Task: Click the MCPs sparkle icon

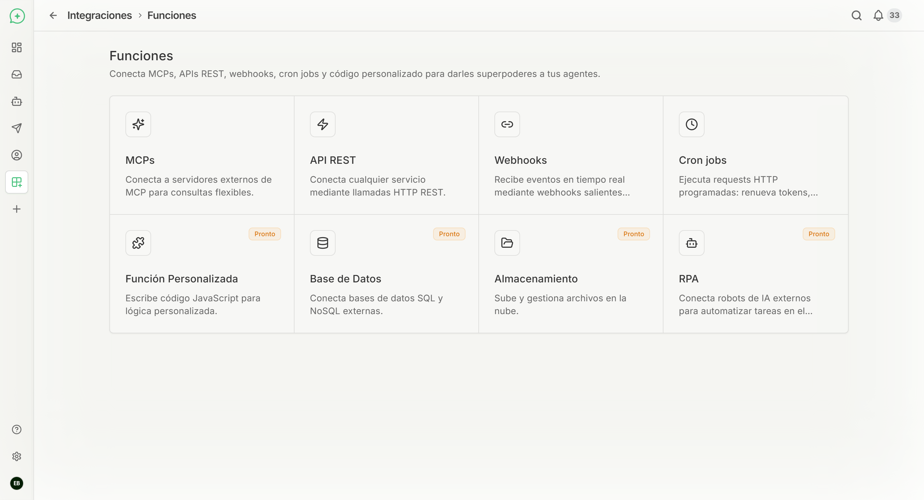Action: point(138,124)
